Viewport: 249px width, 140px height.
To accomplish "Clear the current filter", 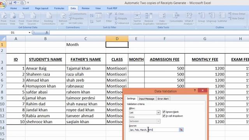I will pyautogui.click(x=119, y=14).
